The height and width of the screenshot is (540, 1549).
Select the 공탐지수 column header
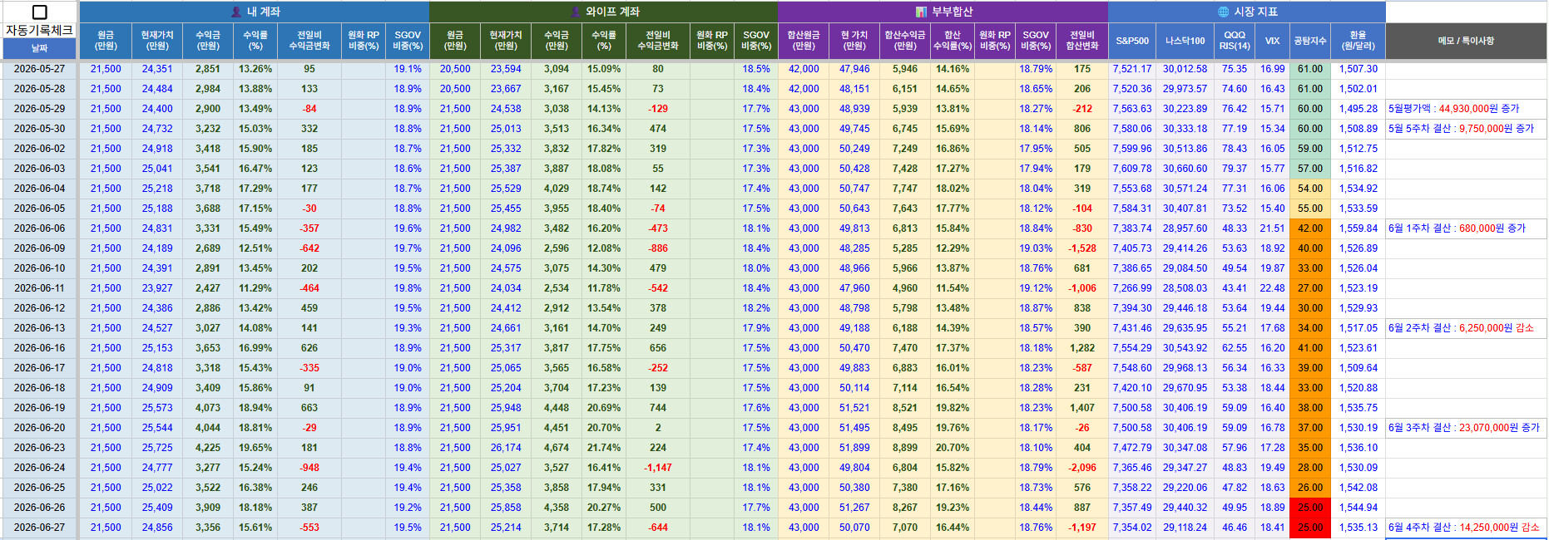point(1310,41)
